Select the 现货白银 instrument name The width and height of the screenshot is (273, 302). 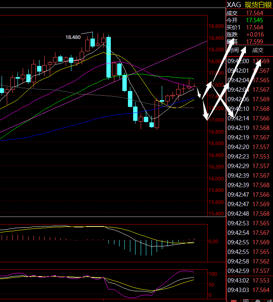pyautogui.click(x=258, y=5)
